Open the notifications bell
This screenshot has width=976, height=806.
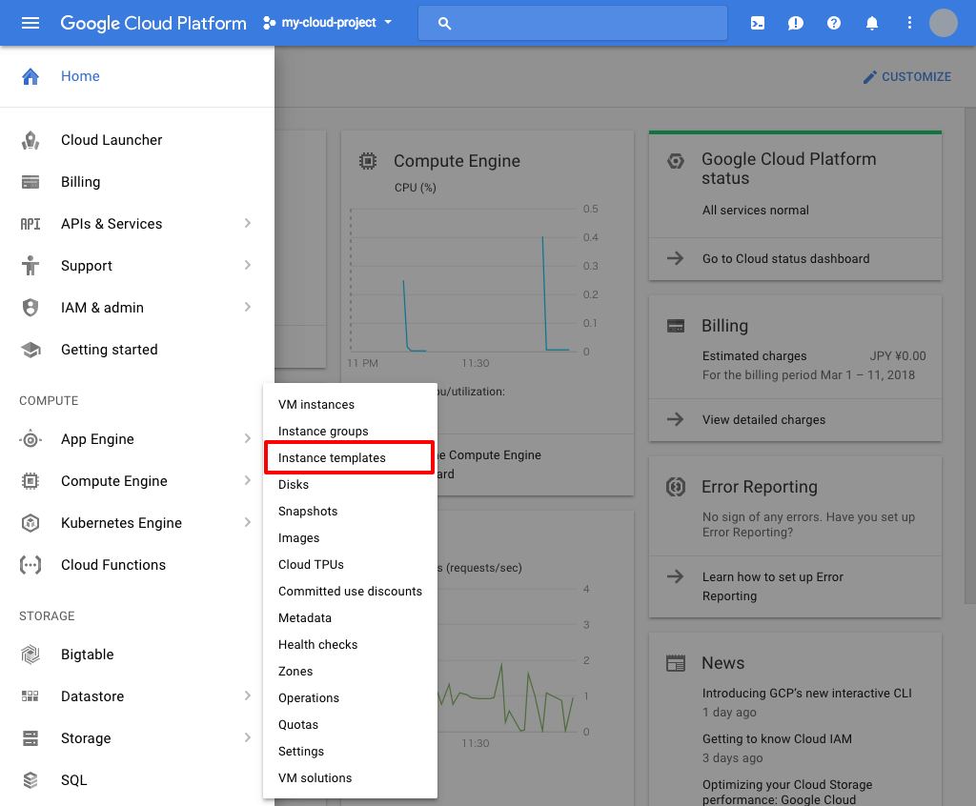872,23
